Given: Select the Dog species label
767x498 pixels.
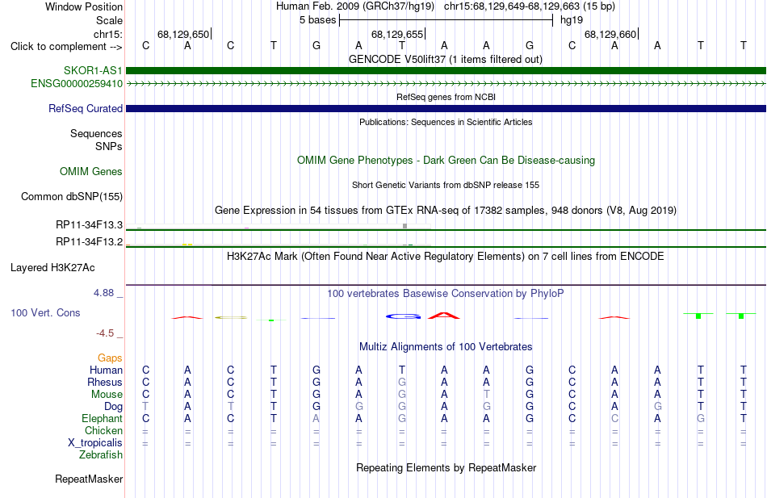Looking at the screenshot, I should pos(114,407).
